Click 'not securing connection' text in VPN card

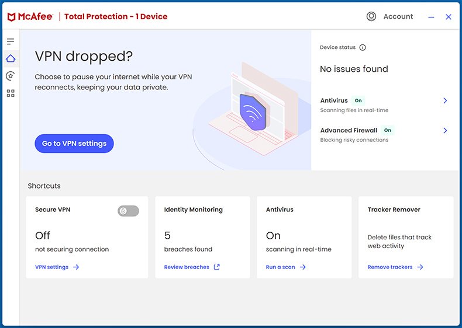point(72,249)
